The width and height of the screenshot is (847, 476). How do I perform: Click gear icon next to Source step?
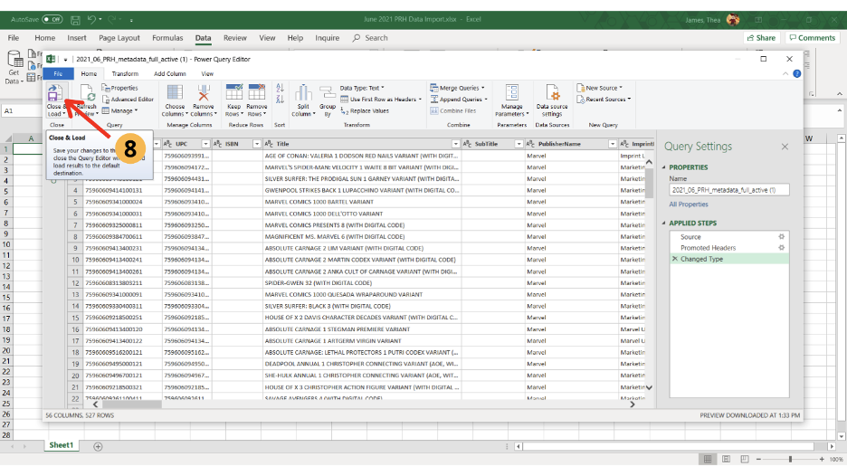[781, 237]
